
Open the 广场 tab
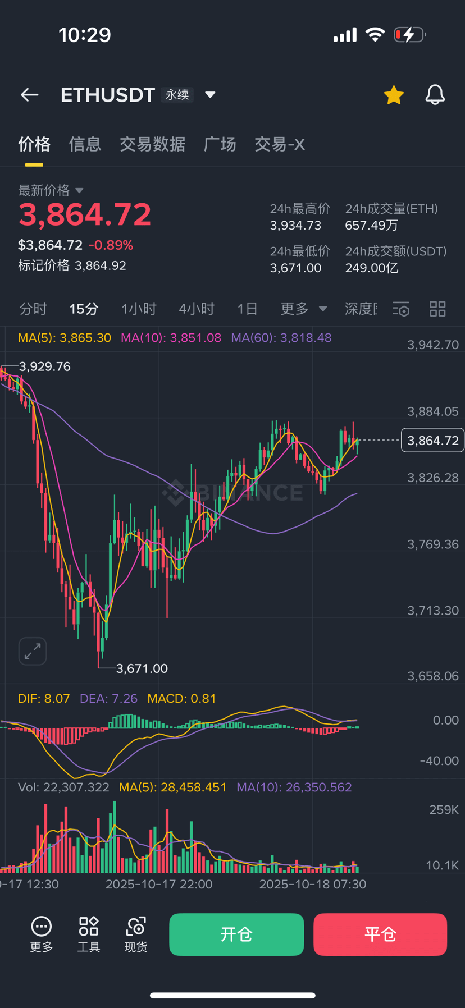coord(220,144)
